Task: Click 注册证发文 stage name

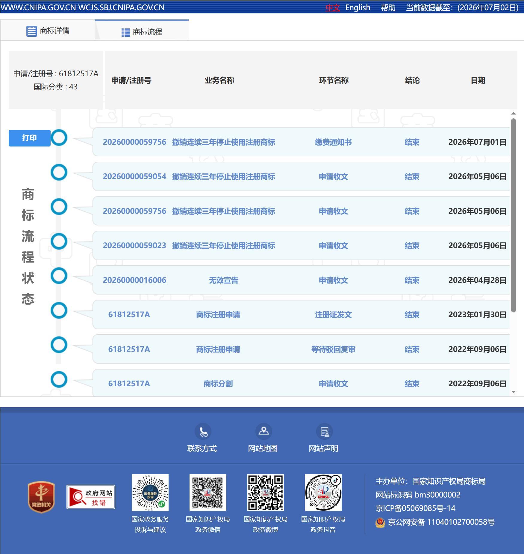Action: point(333,315)
